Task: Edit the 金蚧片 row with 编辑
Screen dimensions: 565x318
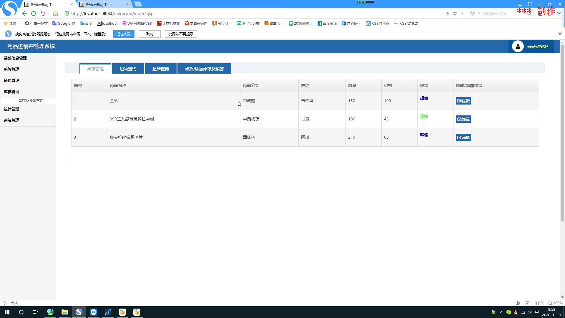Action: 463,101
